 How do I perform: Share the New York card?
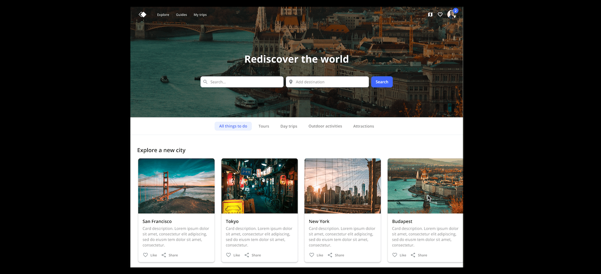tap(336, 255)
